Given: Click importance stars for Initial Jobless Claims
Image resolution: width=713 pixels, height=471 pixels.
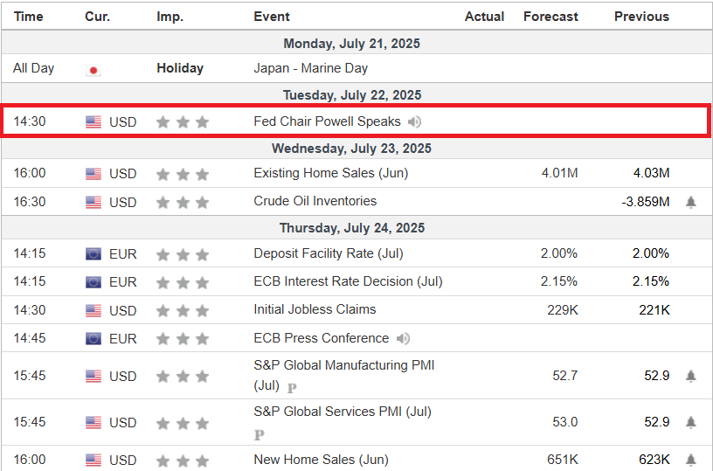Looking at the screenshot, I should pyautogui.click(x=183, y=311).
